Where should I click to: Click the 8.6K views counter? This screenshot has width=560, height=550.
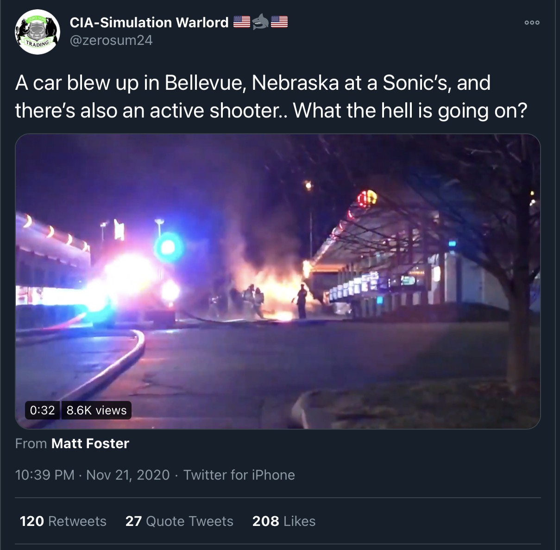[96, 410]
